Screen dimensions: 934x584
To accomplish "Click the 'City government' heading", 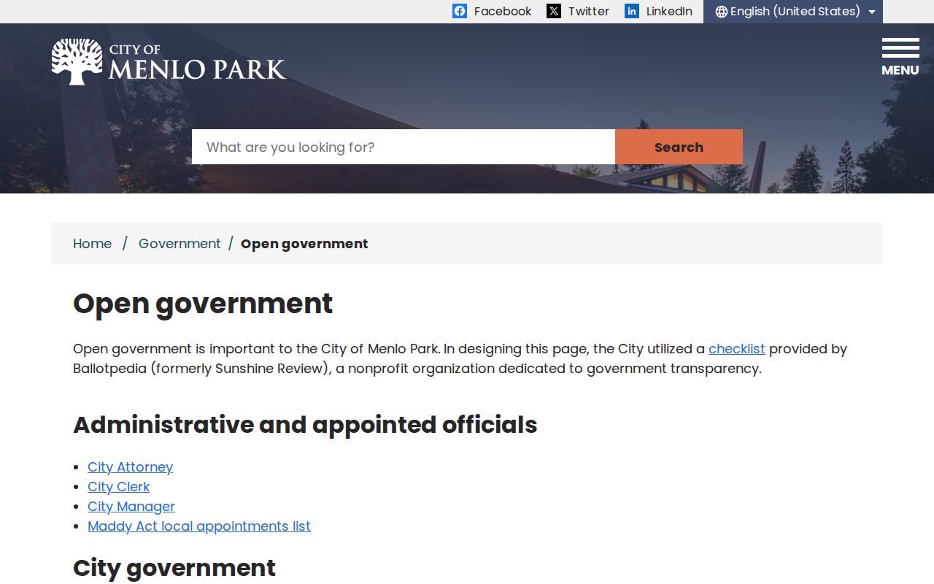I will (174, 568).
